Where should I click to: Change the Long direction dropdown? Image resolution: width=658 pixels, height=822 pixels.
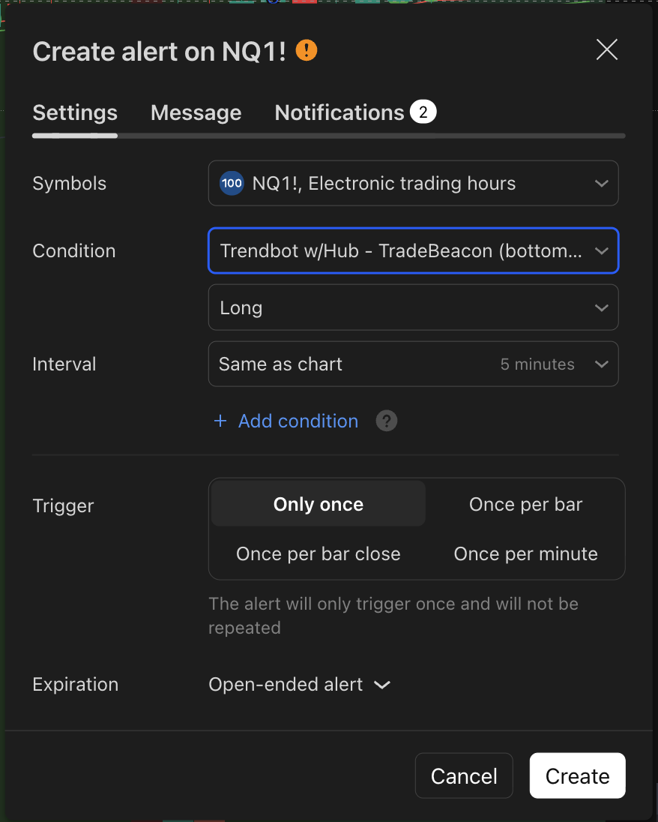tap(413, 307)
